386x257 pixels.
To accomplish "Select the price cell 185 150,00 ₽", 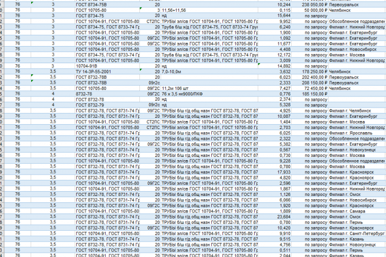I will 310,94.
